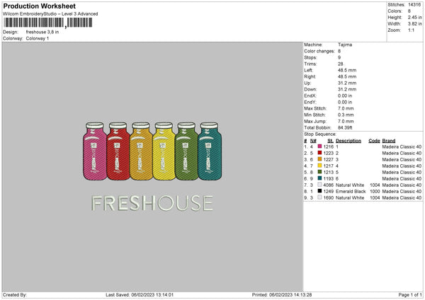This screenshot has width=425, height=300.
Task: Click the Production Worksheet title
Action: coord(39,6)
